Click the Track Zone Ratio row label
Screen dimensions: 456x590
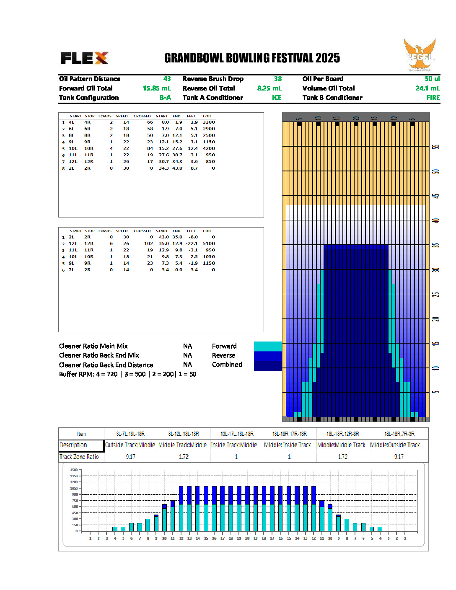(x=79, y=457)
